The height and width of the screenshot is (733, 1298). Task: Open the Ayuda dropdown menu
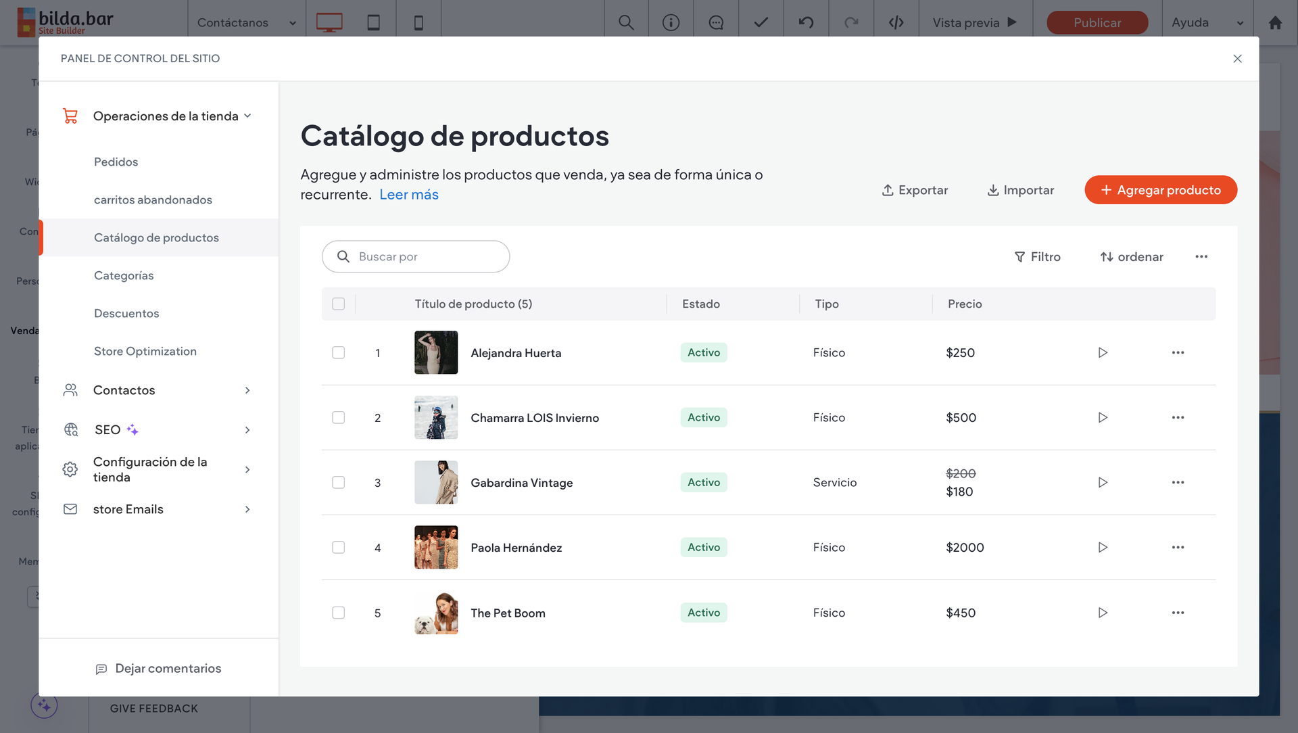(x=1208, y=22)
